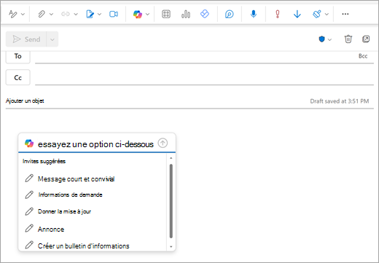Click the To recipients button
The height and width of the screenshot is (263, 379).
18,56
